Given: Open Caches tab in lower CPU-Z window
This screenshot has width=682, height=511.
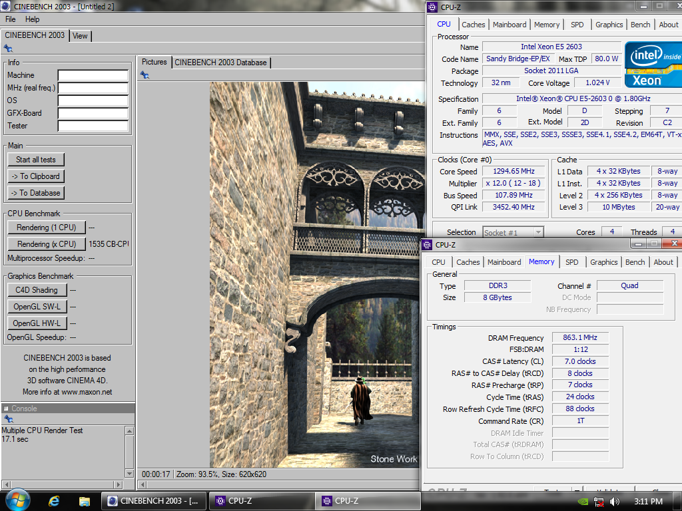Looking at the screenshot, I should [x=468, y=262].
